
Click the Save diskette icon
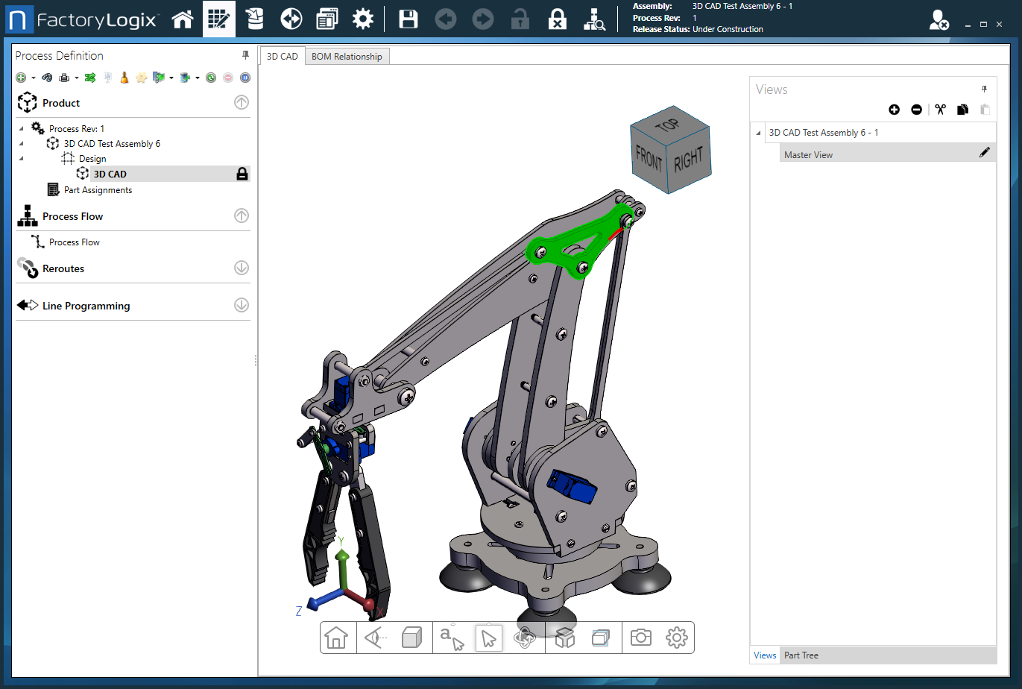pos(408,19)
